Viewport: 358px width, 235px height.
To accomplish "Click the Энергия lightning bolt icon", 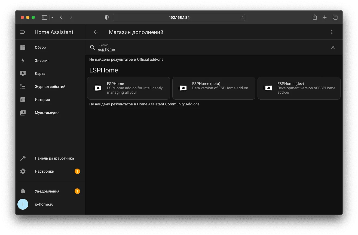I will point(23,60).
